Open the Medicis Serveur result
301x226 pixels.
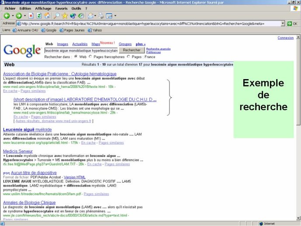coord(18,151)
